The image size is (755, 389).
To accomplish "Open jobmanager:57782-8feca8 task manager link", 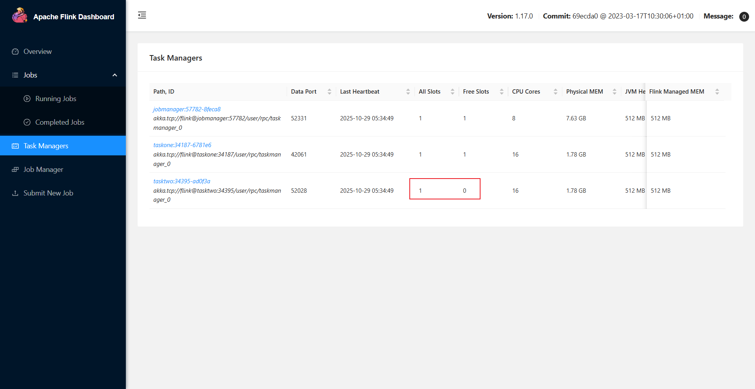I will coord(187,109).
